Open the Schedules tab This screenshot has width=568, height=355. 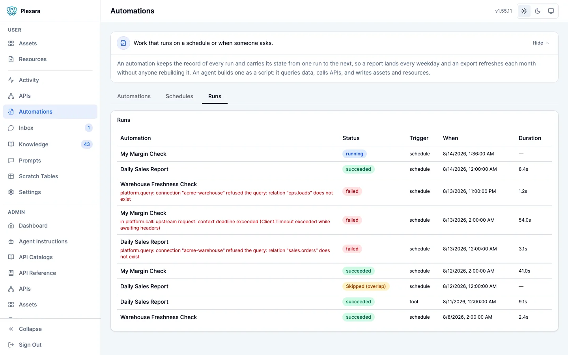click(179, 96)
